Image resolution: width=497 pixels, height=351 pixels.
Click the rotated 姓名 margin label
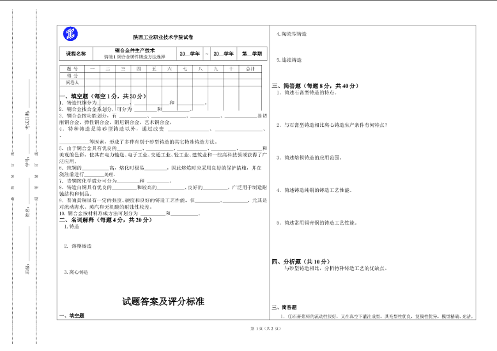(x=27, y=213)
